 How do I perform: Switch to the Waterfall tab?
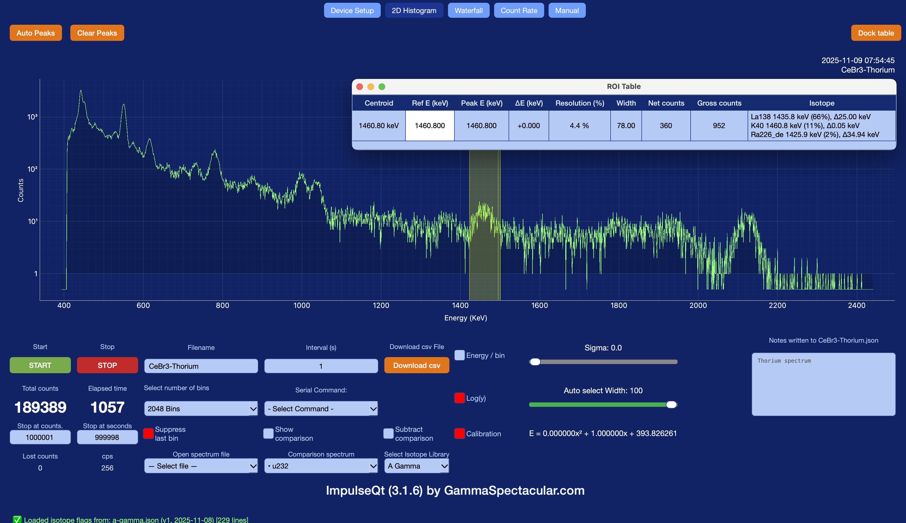[468, 10]
